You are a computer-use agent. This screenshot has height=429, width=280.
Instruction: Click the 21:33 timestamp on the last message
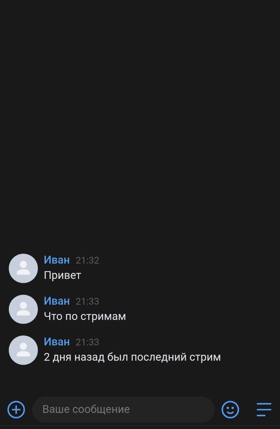[87, 342]
